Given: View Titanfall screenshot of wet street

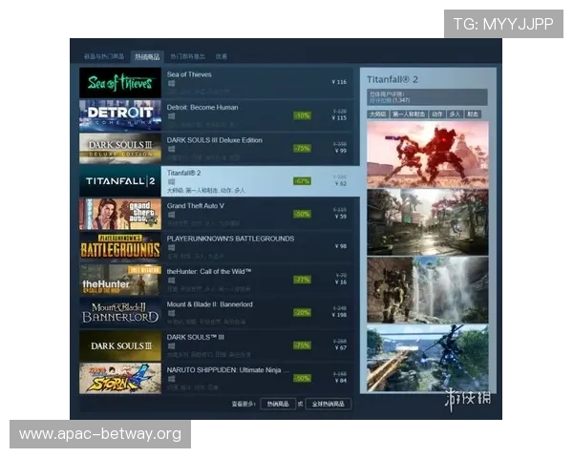Looking at the screenshot, I should 428,222.
